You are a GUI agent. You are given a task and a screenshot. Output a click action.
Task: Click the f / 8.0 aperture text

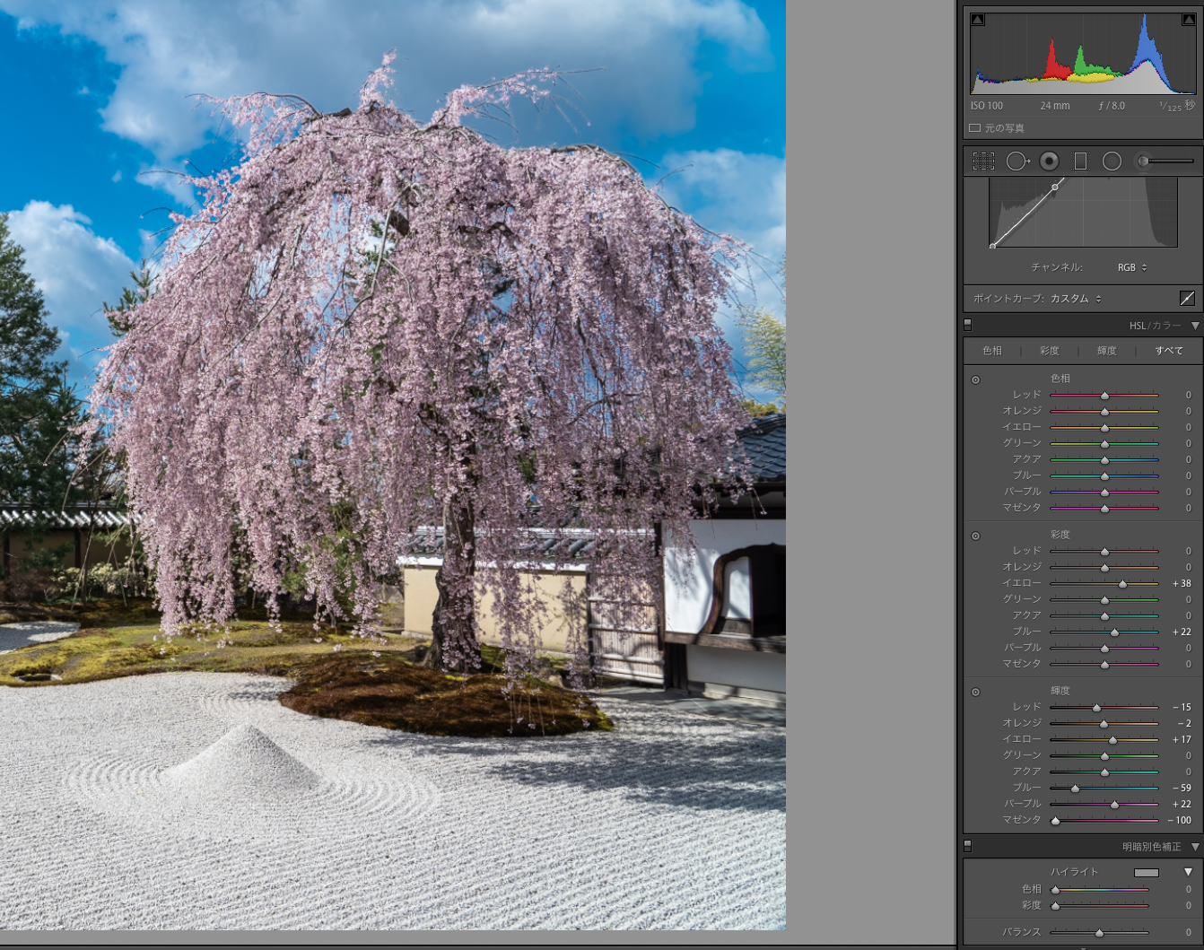point(1112,106)
